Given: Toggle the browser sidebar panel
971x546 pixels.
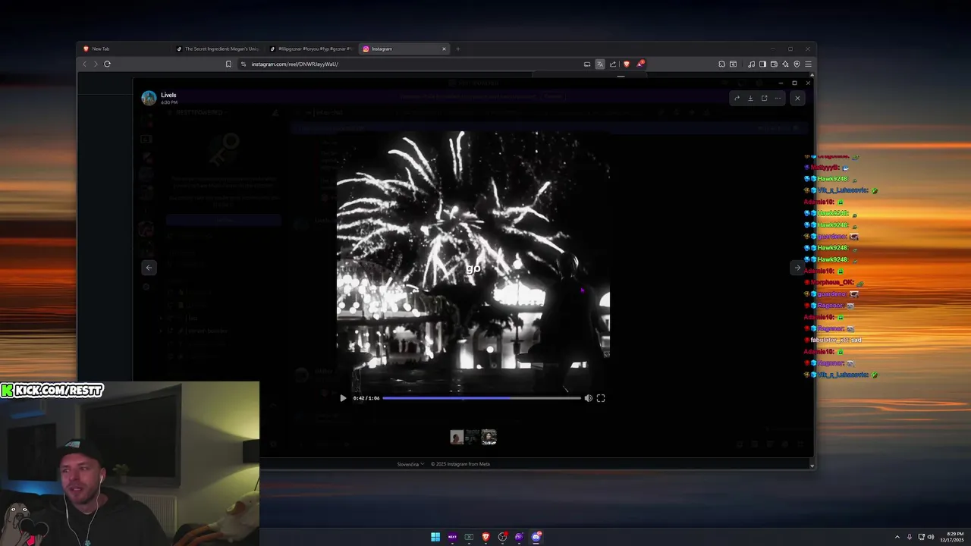Looking at the screenshot, I should (762, 64).
